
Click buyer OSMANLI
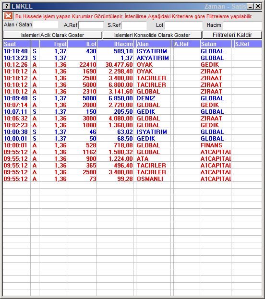tap(150, 179)
